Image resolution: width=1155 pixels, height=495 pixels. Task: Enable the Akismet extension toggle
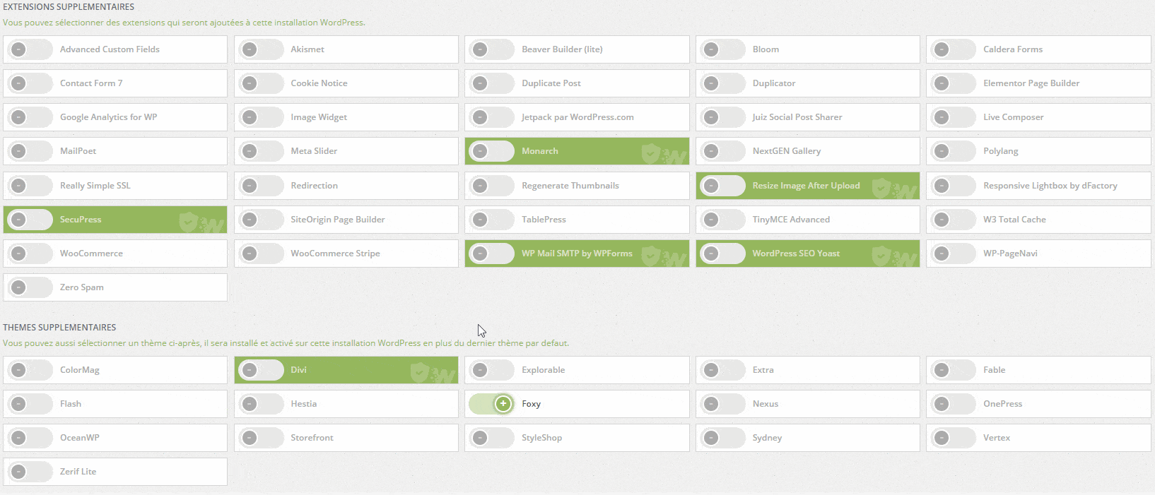tap(261, 49)
